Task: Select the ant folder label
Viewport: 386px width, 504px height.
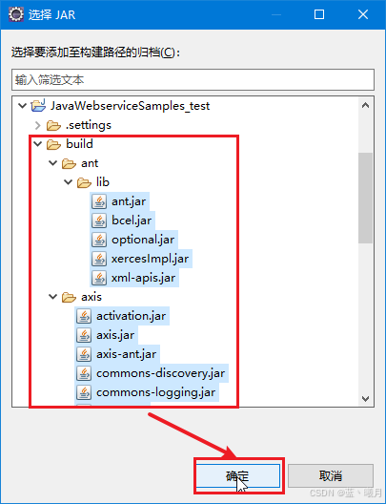Action: 90,163
